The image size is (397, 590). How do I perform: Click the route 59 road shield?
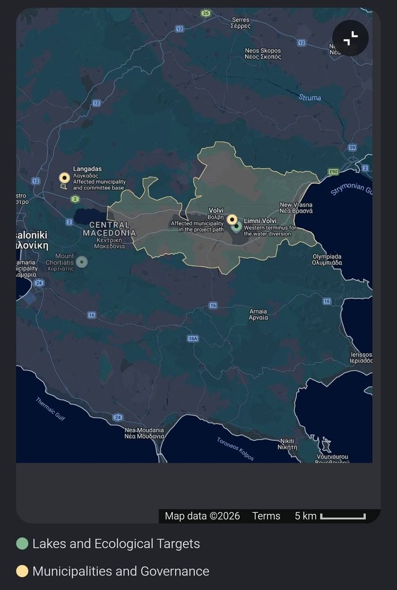(x=352, y=147)
